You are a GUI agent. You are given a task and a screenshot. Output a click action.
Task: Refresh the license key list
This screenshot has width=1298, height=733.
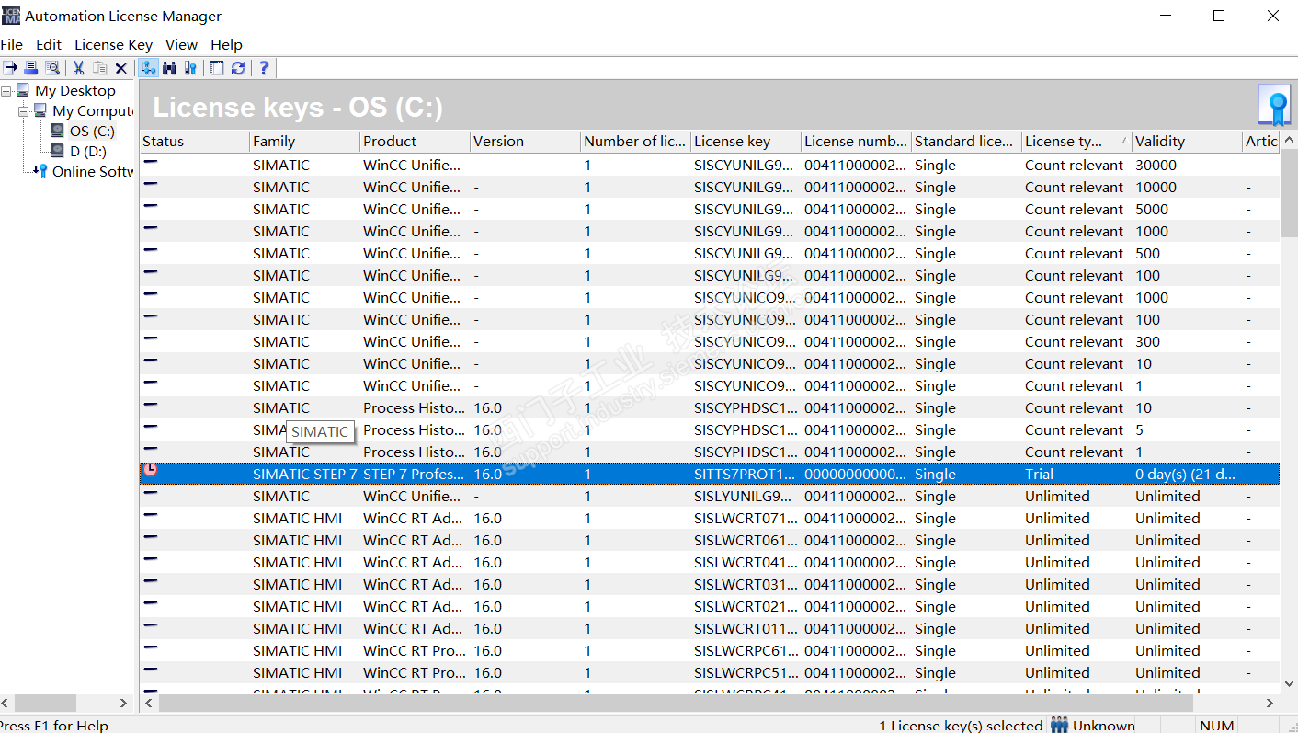(238, 68)
